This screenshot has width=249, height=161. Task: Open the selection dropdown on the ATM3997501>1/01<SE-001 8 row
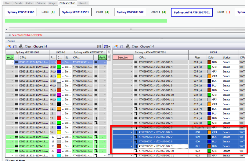tap(132, 86)
